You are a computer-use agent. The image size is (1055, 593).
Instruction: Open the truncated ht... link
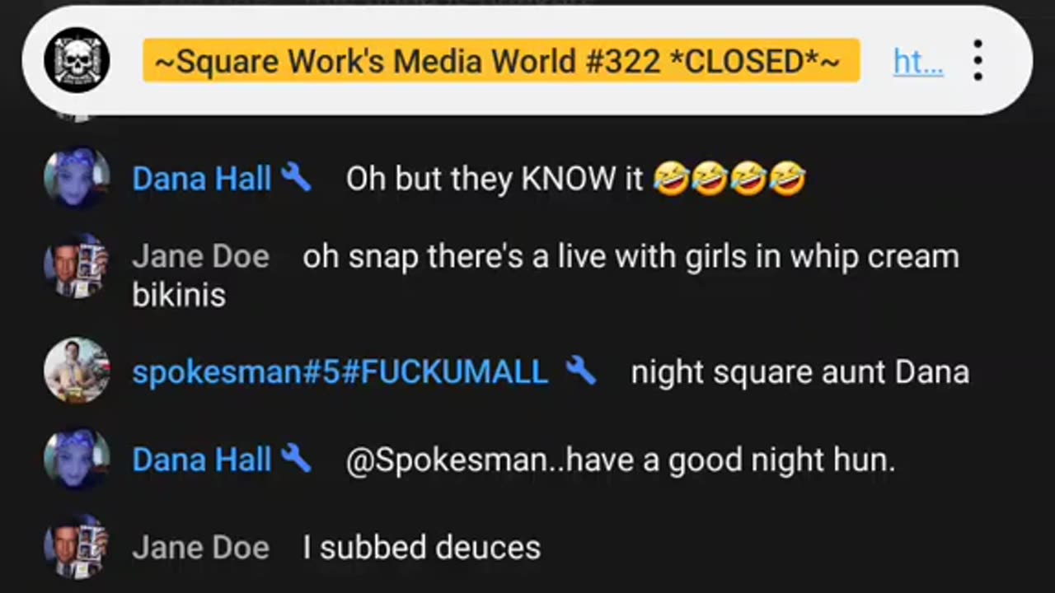(918, 61)
